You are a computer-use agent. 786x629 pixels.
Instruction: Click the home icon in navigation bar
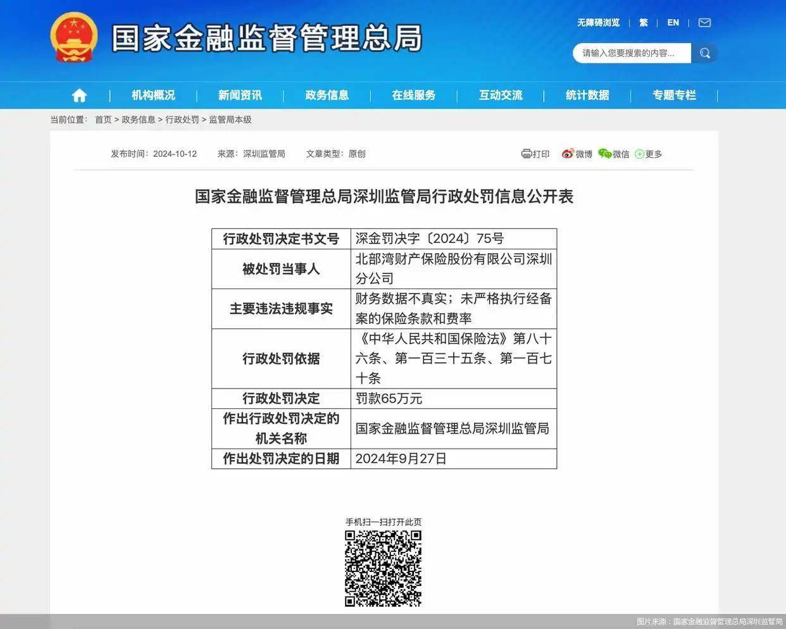pyautogui.click(x=79, y=96)
